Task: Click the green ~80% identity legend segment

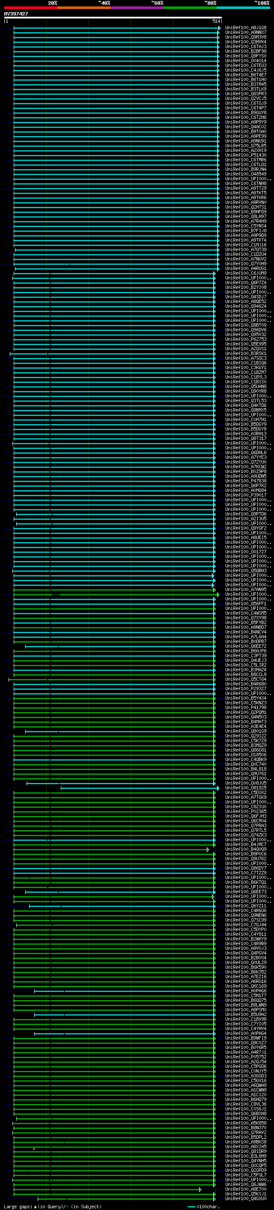Action: click(x=190, y=8)
